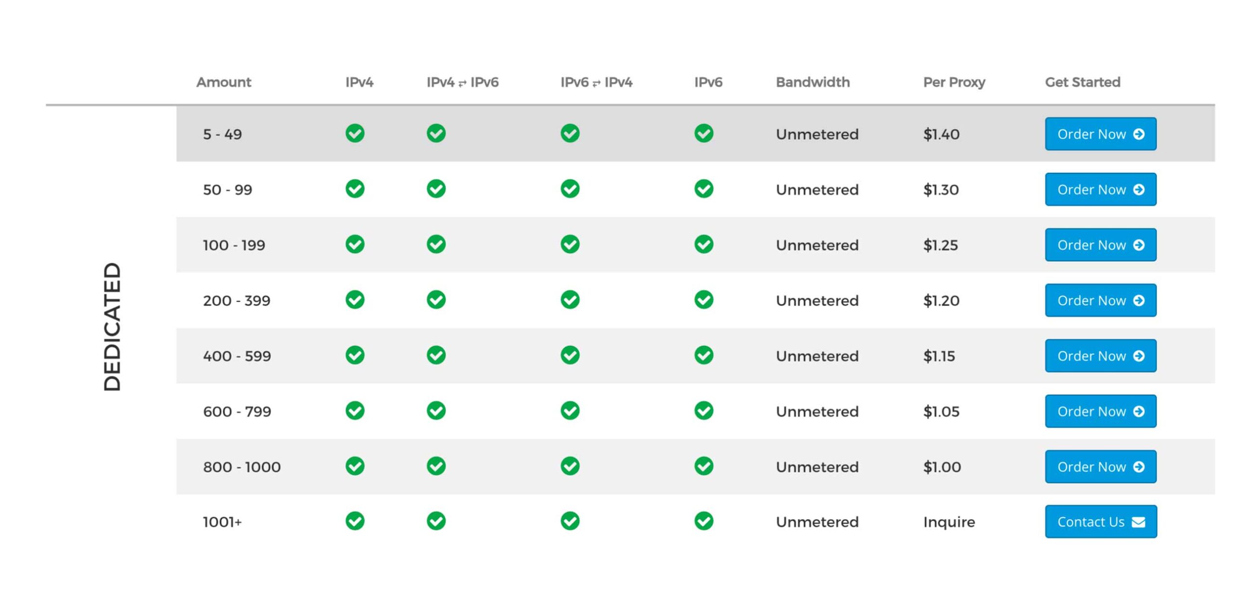Click IPv4 to IPv6 checkmark for 800 - 1000

(x=436, y=466)
